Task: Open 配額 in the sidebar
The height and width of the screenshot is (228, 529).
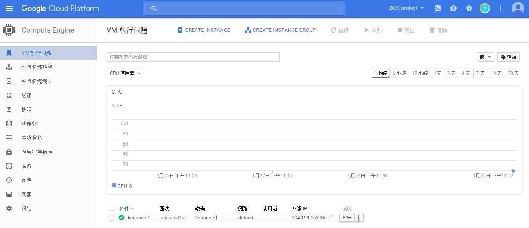Action: pos(48,194)
